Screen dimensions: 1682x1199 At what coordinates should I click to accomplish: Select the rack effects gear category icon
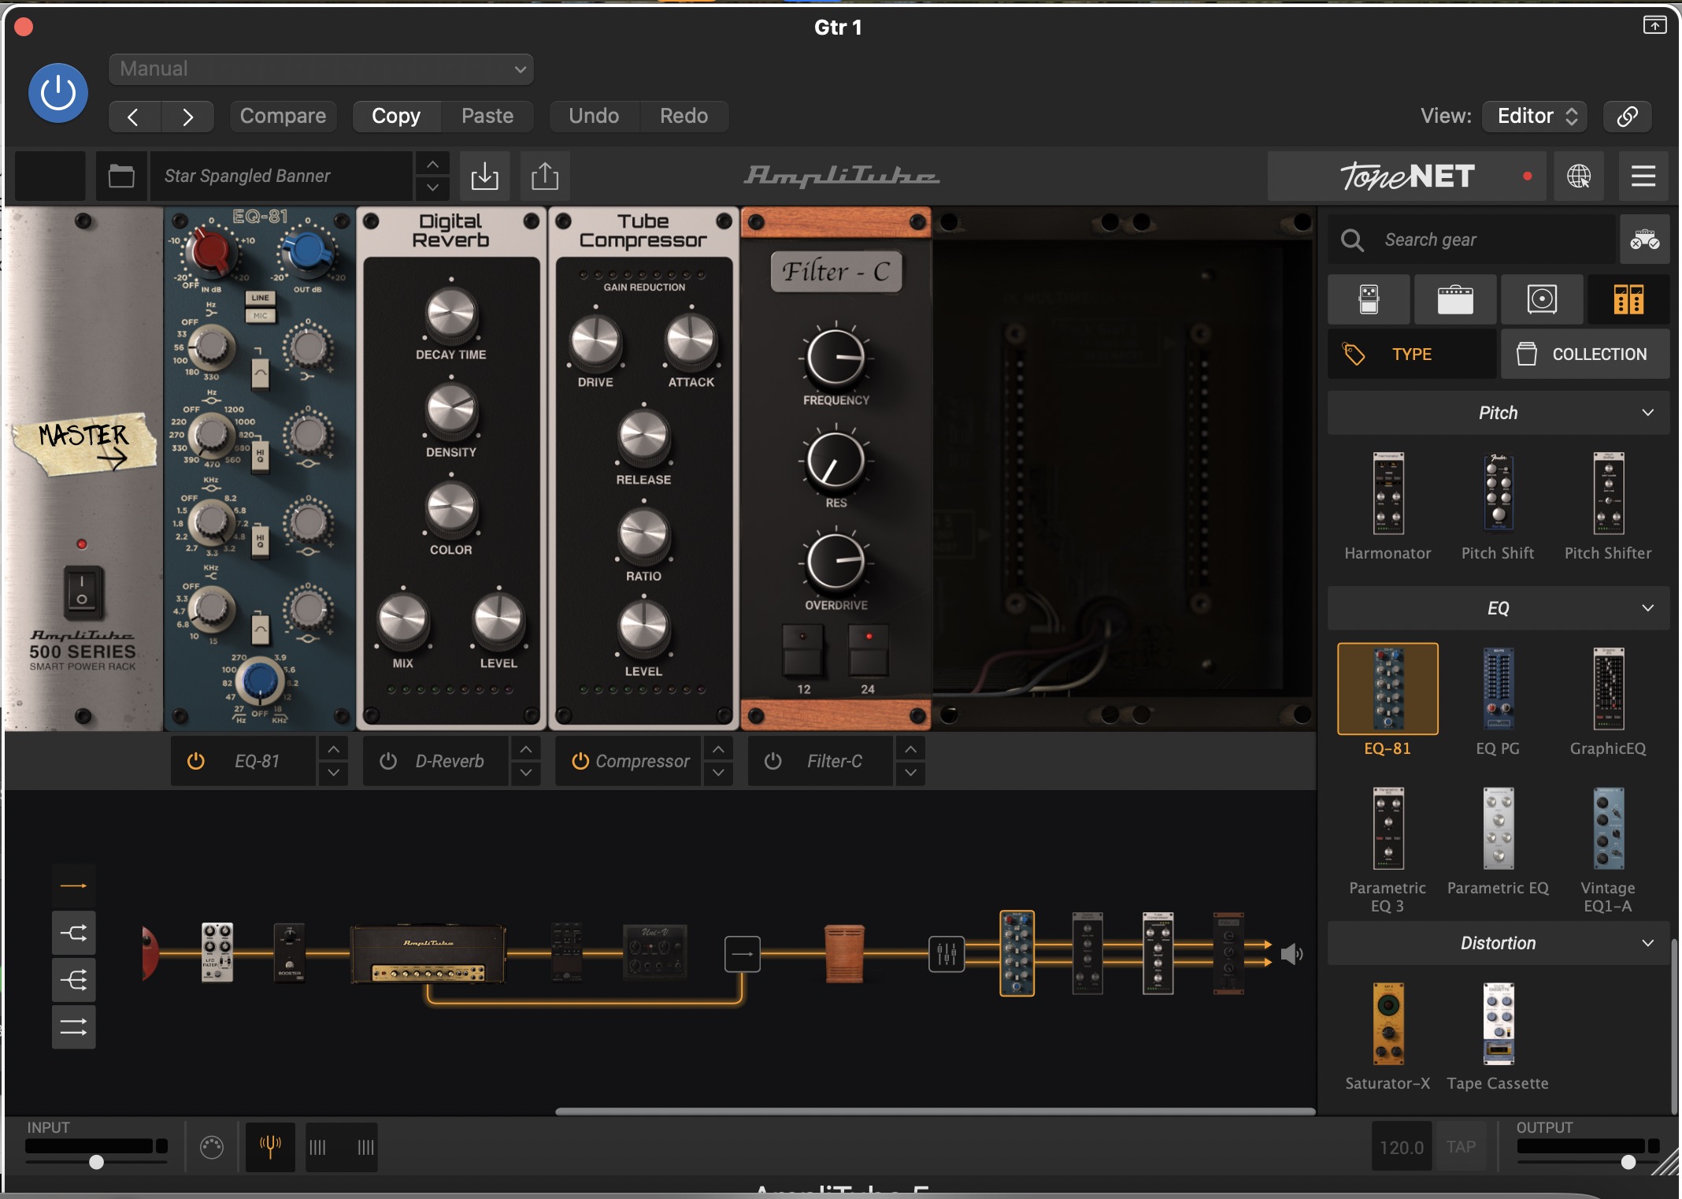(x=1628, y=299)
